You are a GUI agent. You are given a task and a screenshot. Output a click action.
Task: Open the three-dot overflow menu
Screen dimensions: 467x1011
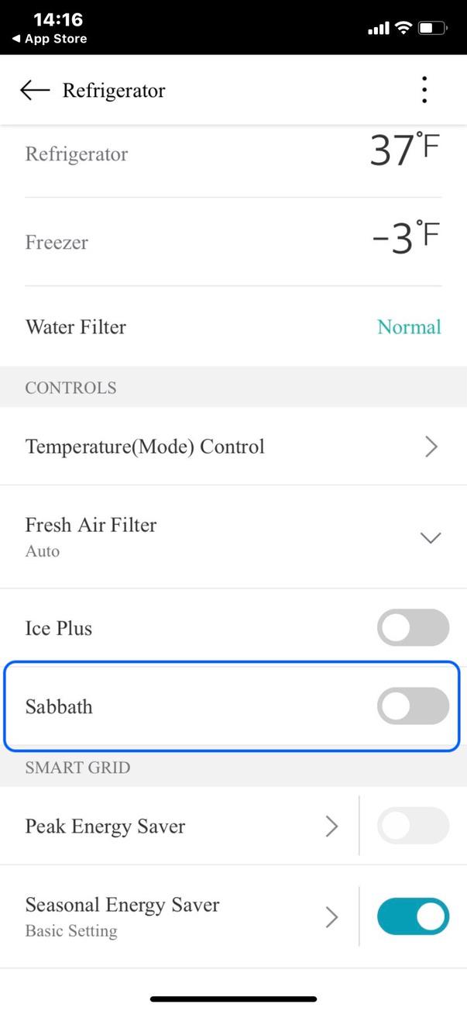click(424, 89)
